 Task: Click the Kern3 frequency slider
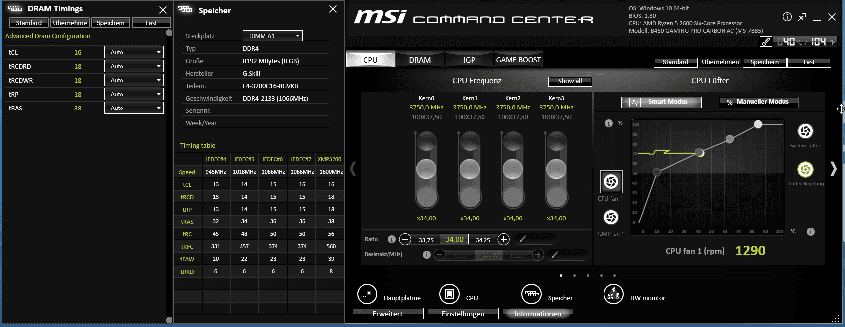click(556, 170)
